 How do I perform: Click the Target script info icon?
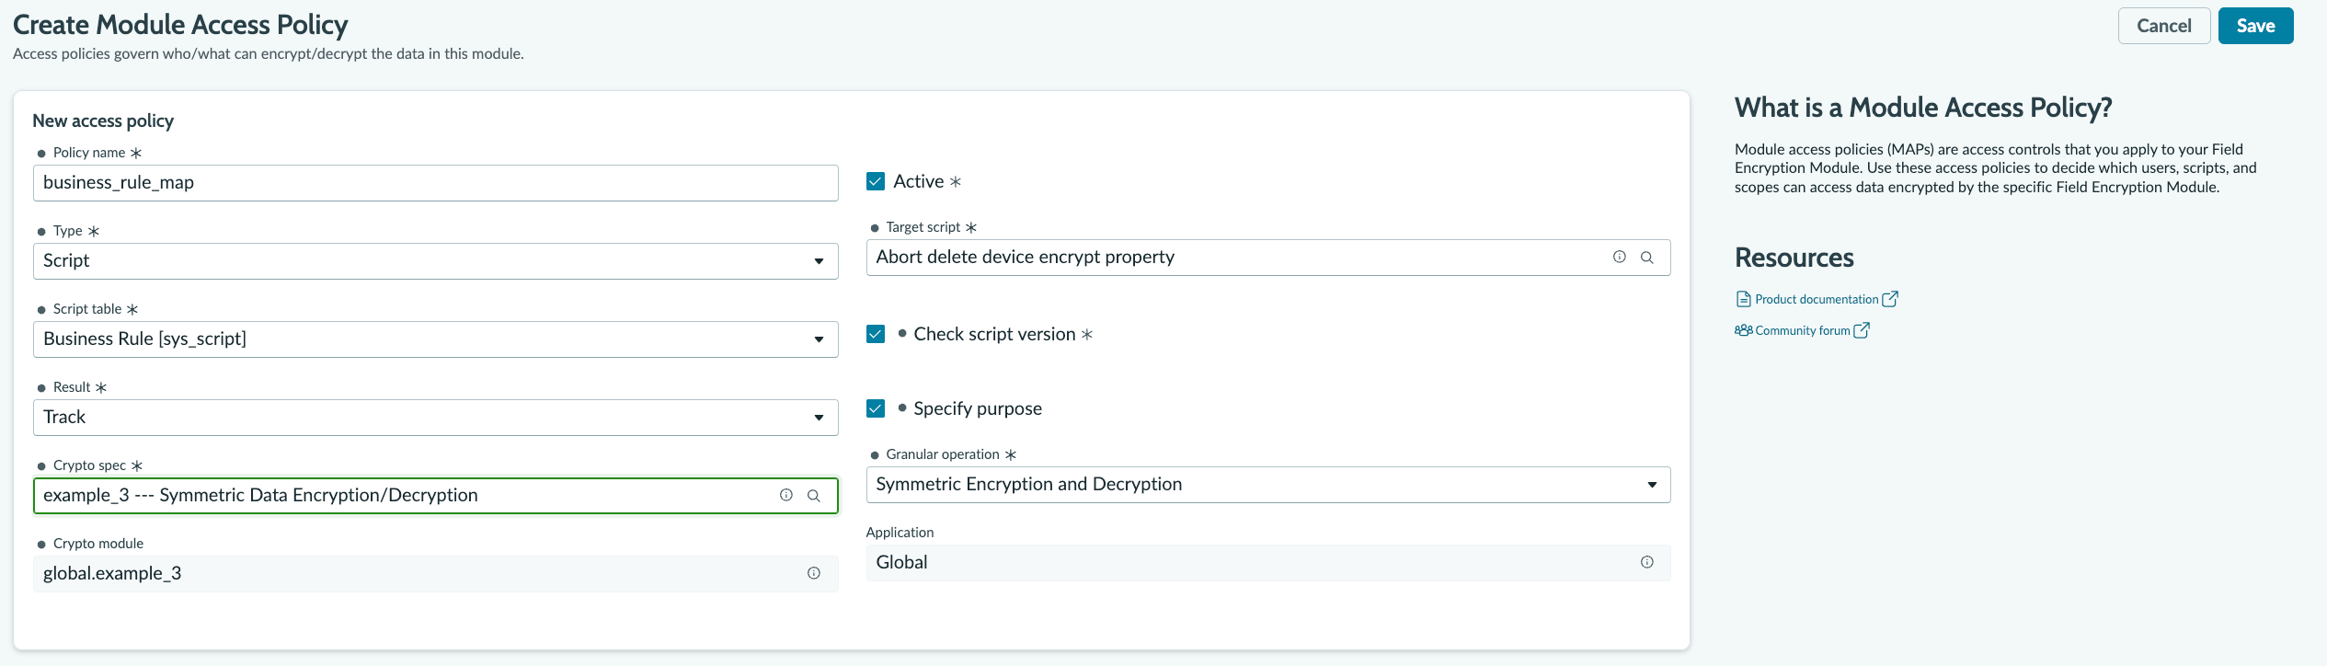(1619, 258)
